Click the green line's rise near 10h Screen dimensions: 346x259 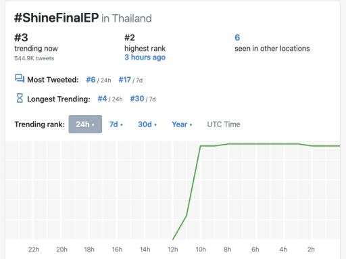coord(194,181)
